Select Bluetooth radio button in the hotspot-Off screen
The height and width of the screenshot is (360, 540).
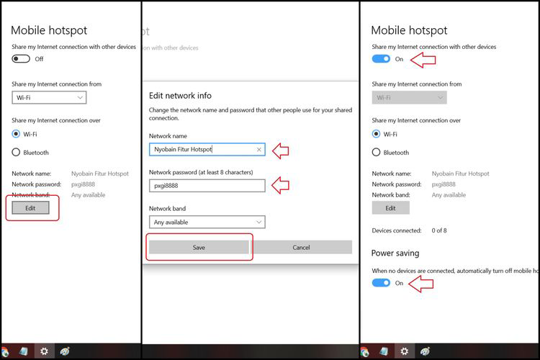(x=16, y=152)
